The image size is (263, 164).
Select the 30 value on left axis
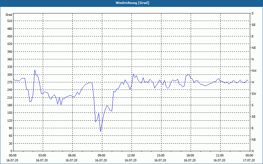(11, 143)
